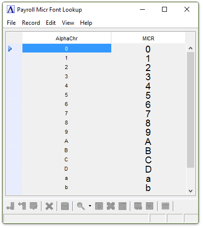Click the grid table view icon
The image size is (203, 228).
point(122,206)
